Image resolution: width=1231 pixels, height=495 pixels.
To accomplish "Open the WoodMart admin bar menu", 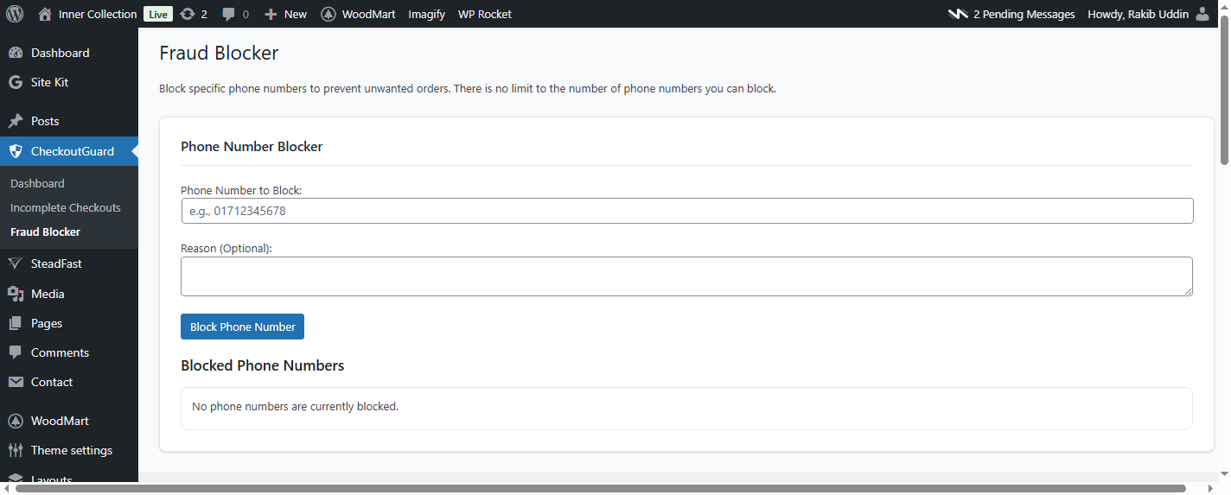I will click(358, 14).
